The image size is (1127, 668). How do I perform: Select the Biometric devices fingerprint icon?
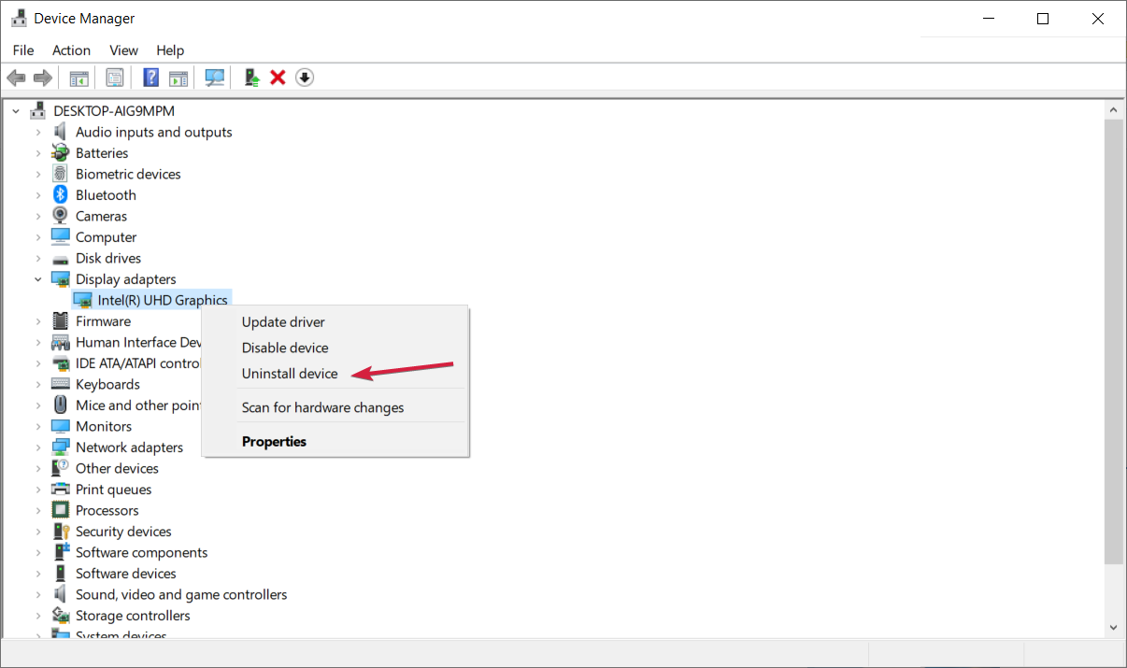click(61, 174)
